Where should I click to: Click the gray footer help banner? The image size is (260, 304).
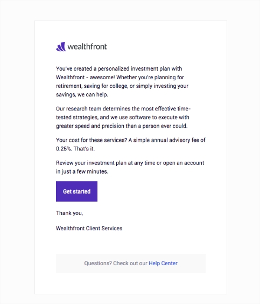(131, 263)
